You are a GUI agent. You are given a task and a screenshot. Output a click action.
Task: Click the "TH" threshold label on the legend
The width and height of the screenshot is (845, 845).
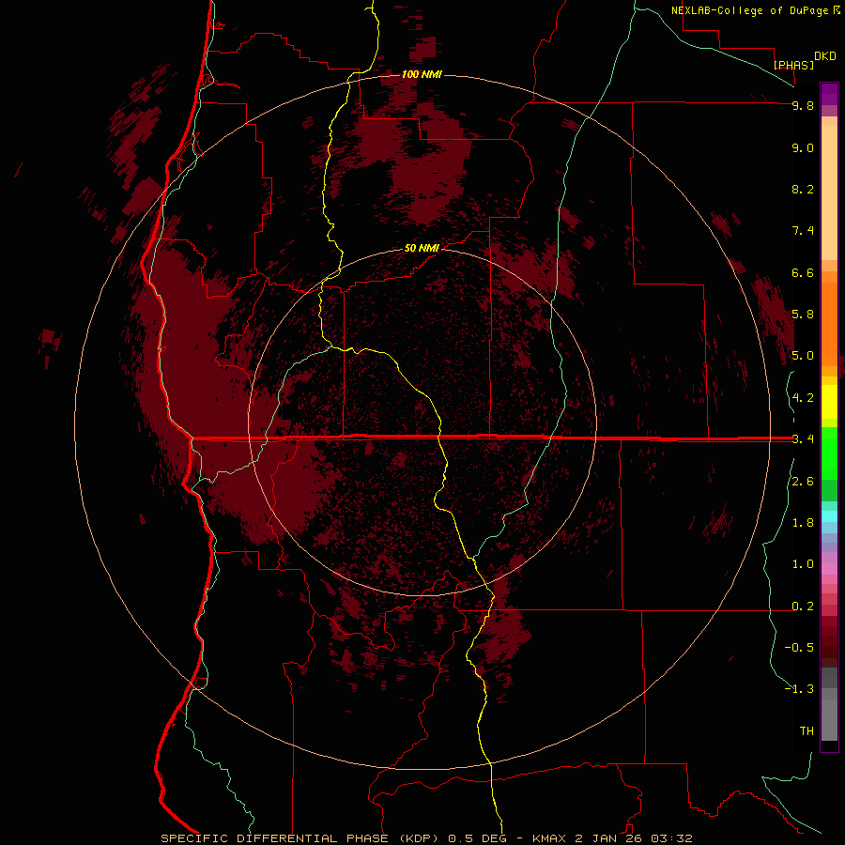tap(807, 731)
